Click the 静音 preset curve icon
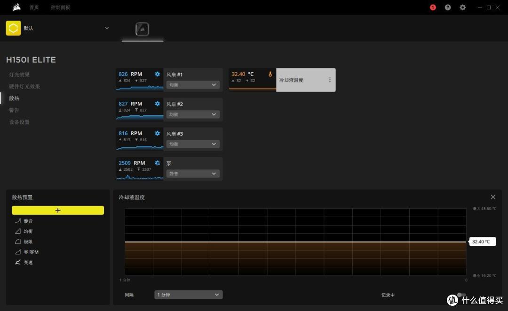The height and width of the screenshot is (311, 508). click(x=18, y=221)
